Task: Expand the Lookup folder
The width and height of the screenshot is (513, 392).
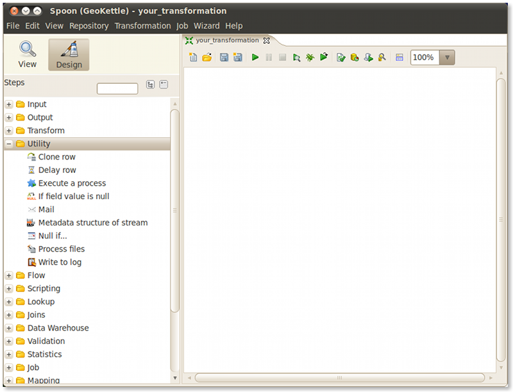Action: pyautogui.click(x=9, y=302)
